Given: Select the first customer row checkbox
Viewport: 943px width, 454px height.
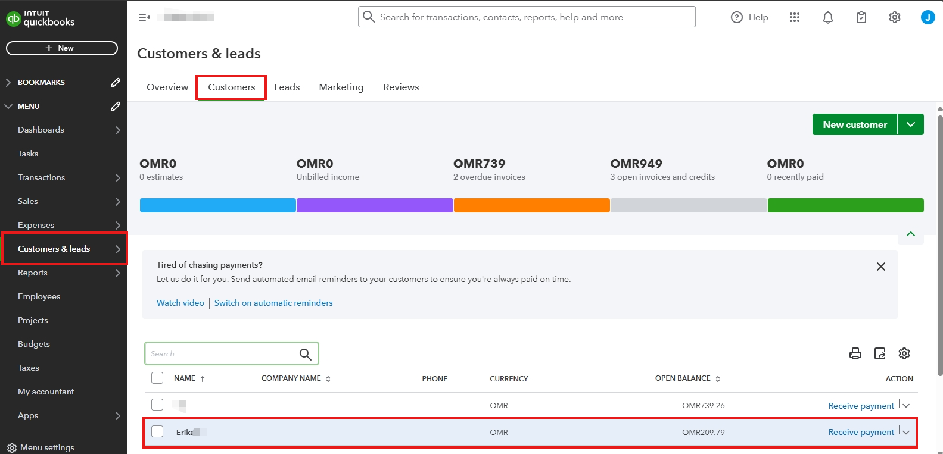Looking at the screenshot, I should pos(157,405).
